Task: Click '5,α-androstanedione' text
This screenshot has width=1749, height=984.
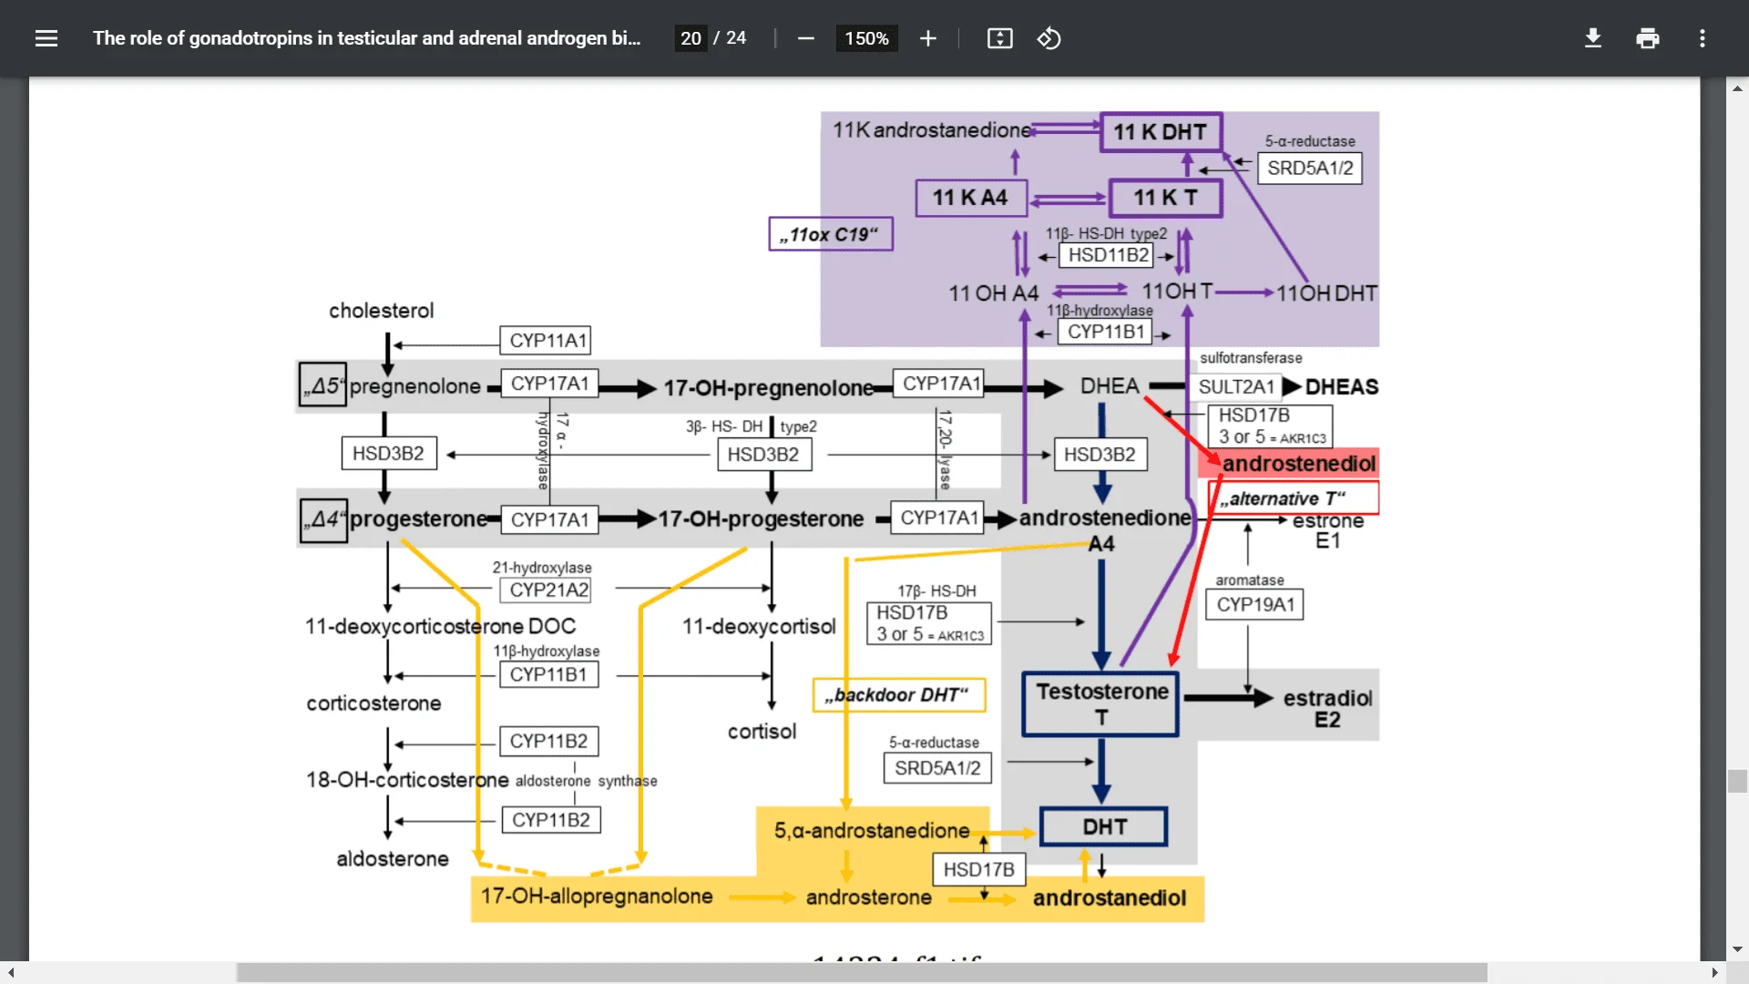Action: pos(872,831)
